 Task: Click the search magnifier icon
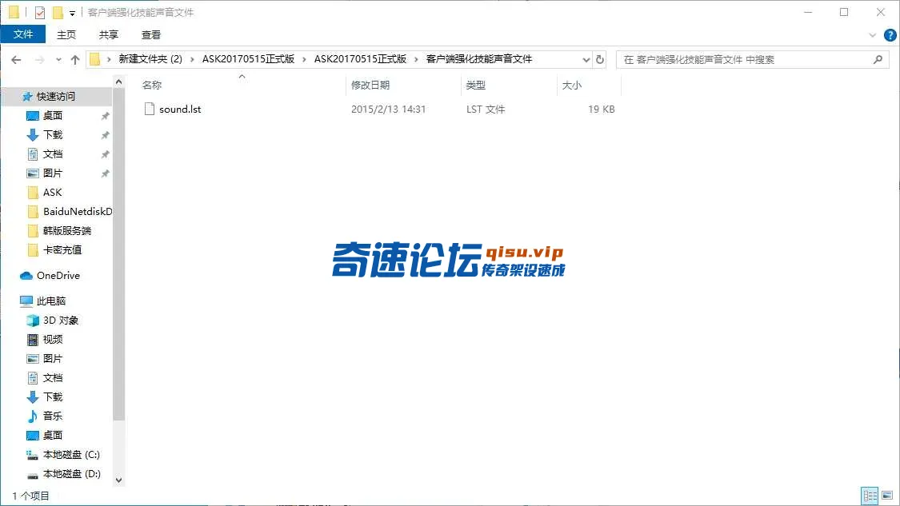pyautogui.click(x=878, y=59)
